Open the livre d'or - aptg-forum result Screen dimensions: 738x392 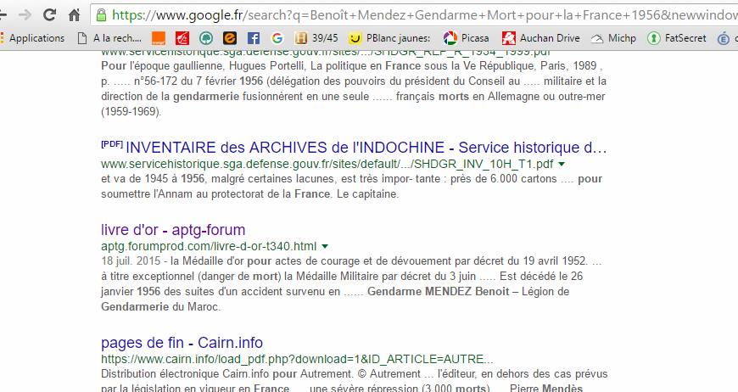pyautogui.click(x=173, y=230)
